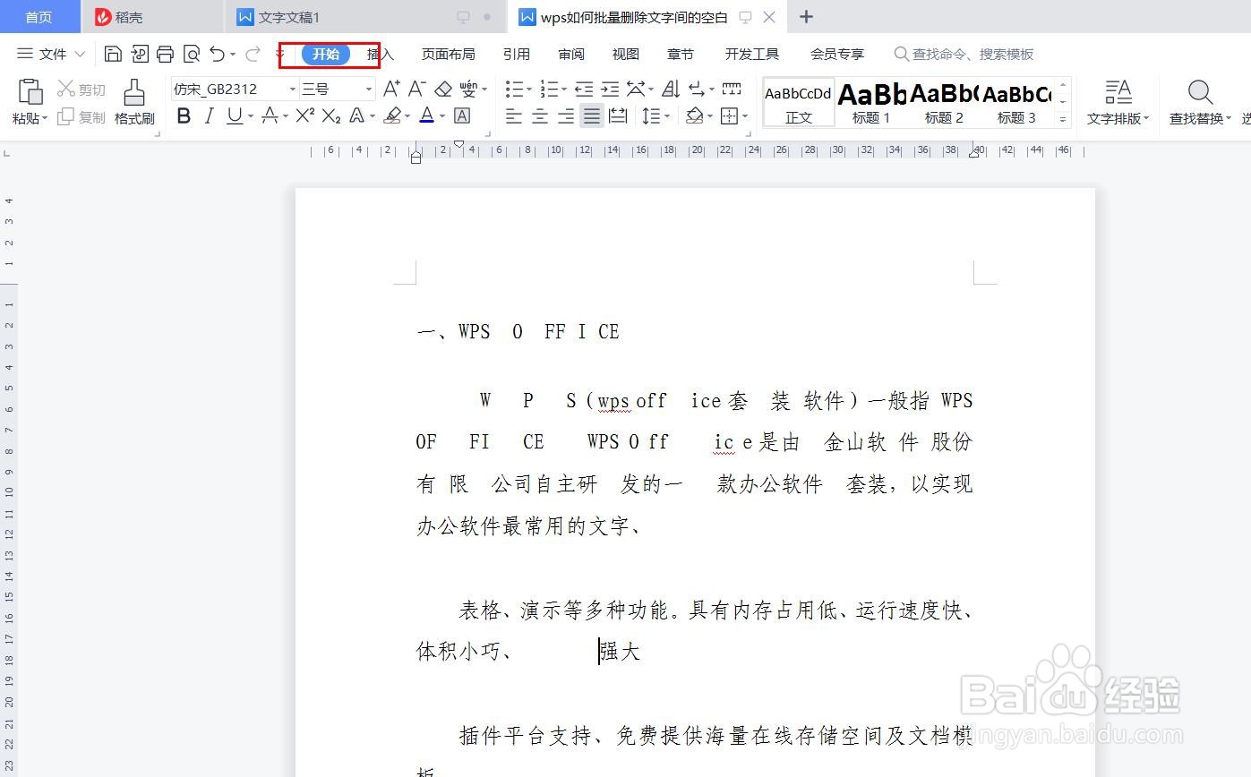Select the Format Painter (格式刷) tool
Image resolution: width=1251 pixels, height=777 pixels.
[134, 101]
